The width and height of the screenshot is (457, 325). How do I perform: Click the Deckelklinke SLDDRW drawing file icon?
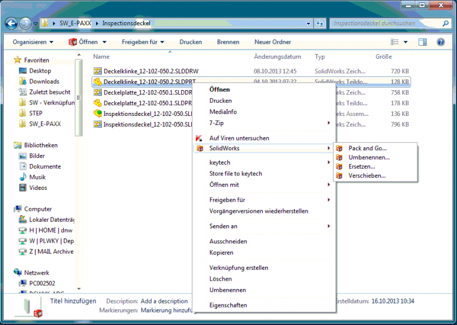[x=97, y=71]
